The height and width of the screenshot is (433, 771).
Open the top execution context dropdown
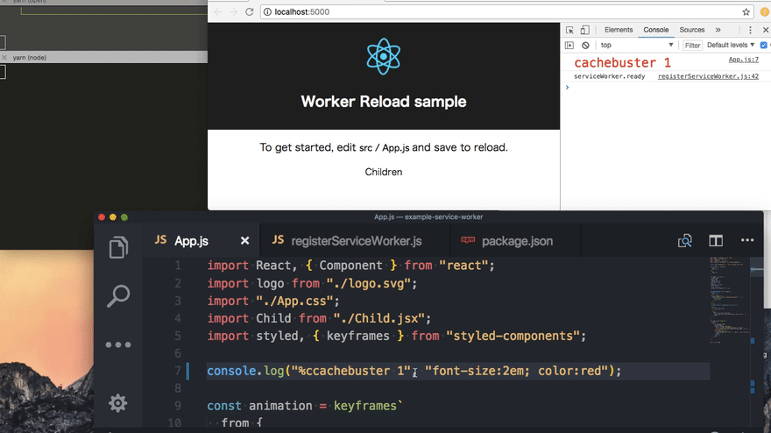point(636,46)
